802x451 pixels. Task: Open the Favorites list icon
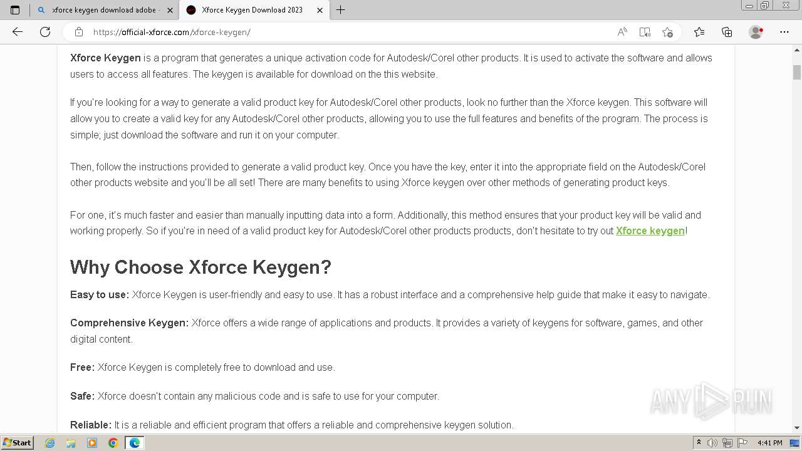pos(699,32)
